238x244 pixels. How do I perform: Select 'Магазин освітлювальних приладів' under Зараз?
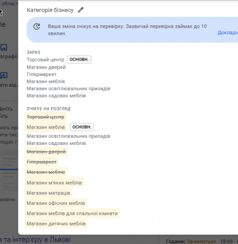(x=69, y=89)
